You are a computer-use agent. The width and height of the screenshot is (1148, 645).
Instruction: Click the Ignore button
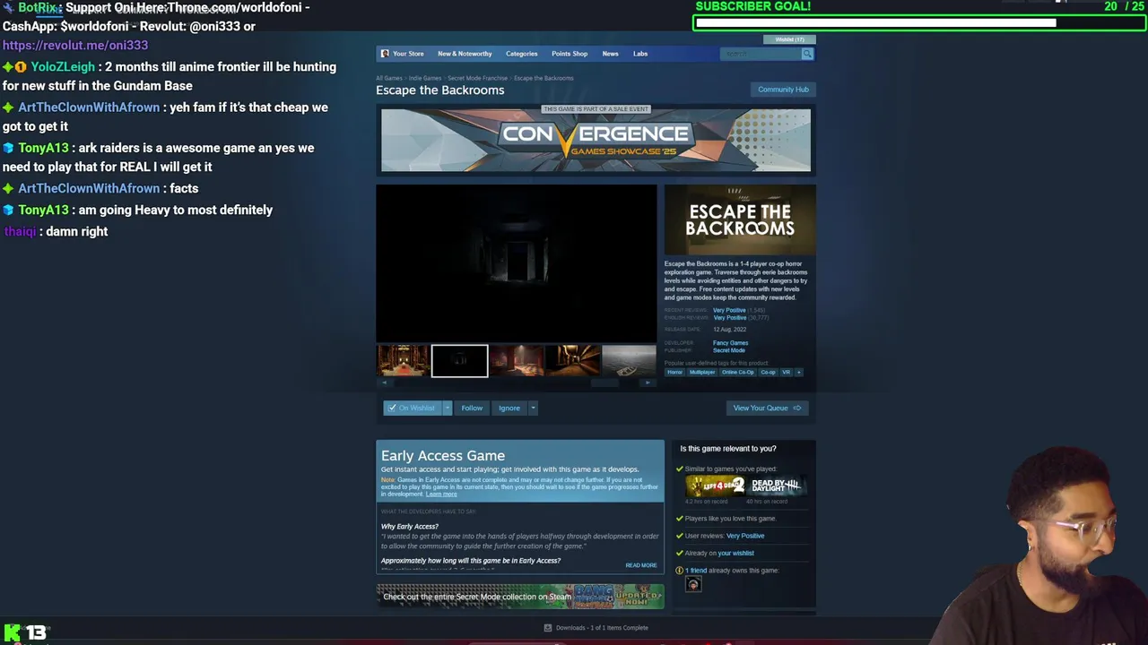point(509,408)
